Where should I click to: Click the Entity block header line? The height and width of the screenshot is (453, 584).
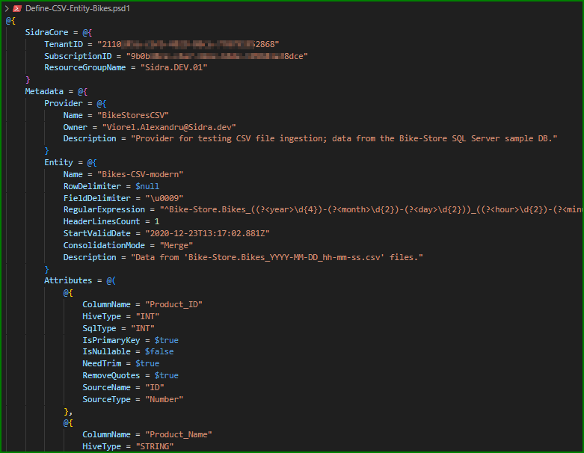[x=58, y=162]
